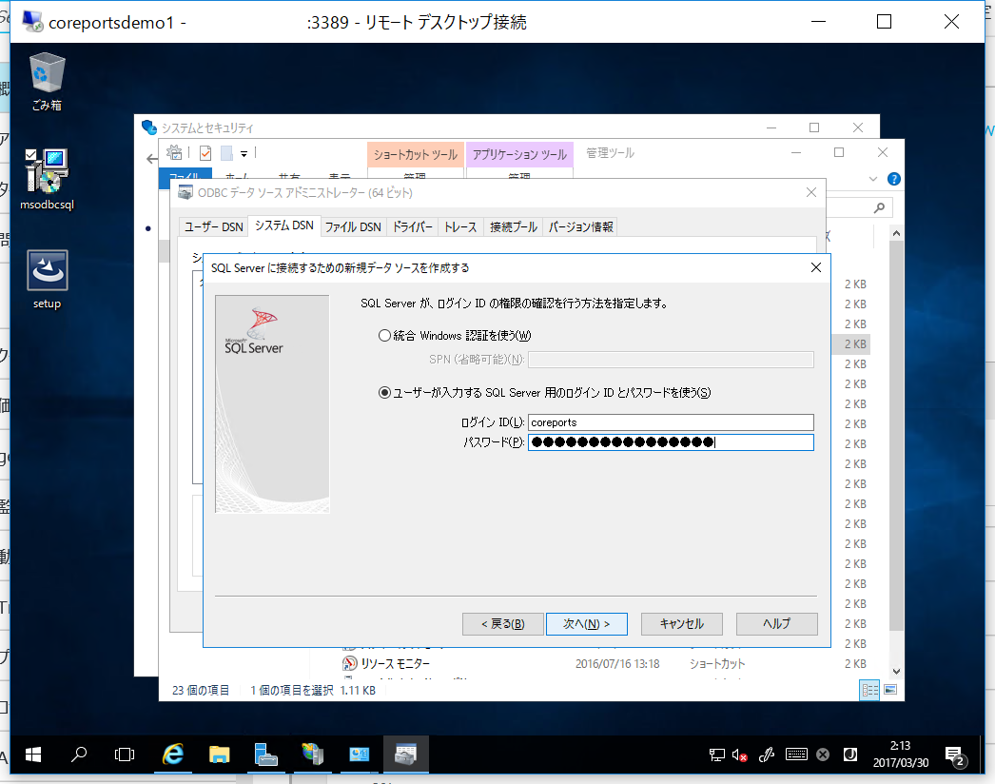Click the search magnifier in Explorer search box
Image resolution: width=995 pixels, height=784 pixels.
[881, 207]
